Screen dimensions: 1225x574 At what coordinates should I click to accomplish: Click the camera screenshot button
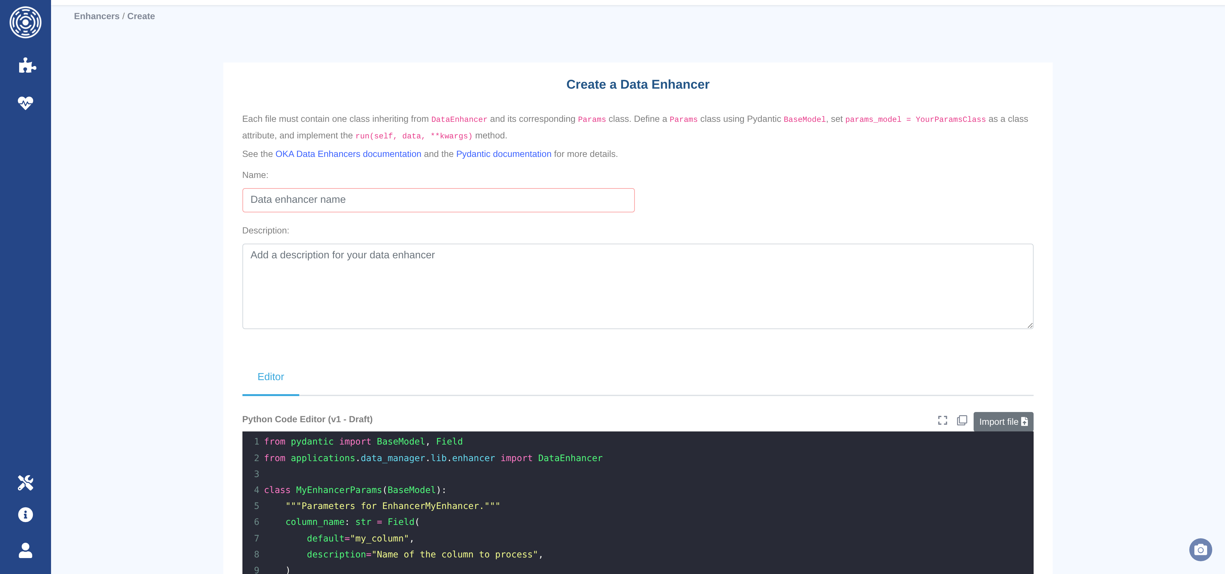(1200, 550)
